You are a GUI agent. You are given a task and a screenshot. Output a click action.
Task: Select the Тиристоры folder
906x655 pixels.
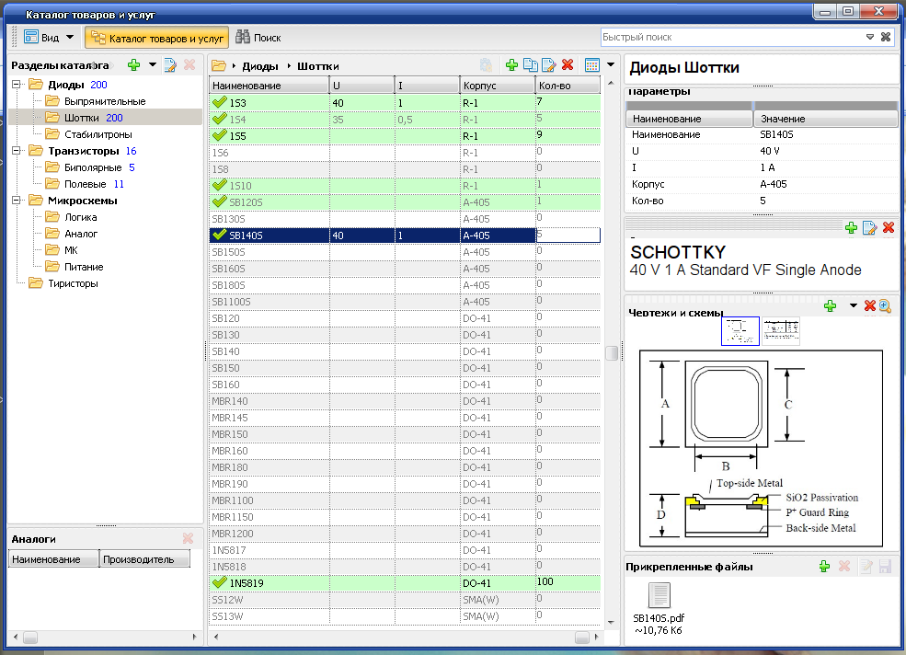(x=64, y=283)
